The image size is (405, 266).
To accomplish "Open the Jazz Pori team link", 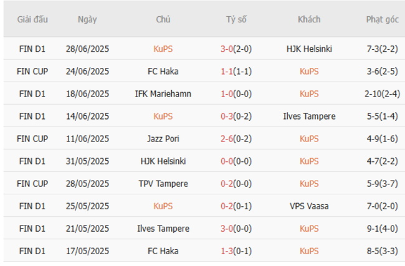I will [x=163, y=138].
